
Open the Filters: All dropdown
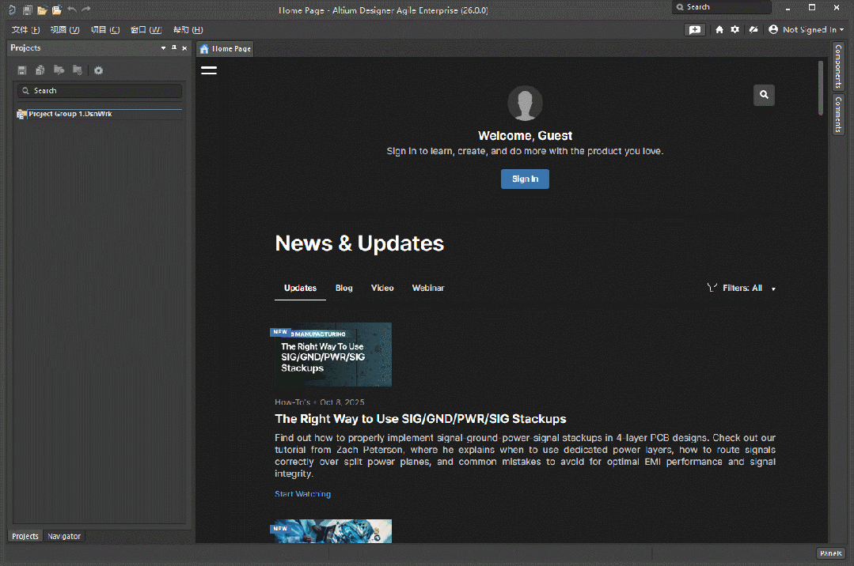741,288
